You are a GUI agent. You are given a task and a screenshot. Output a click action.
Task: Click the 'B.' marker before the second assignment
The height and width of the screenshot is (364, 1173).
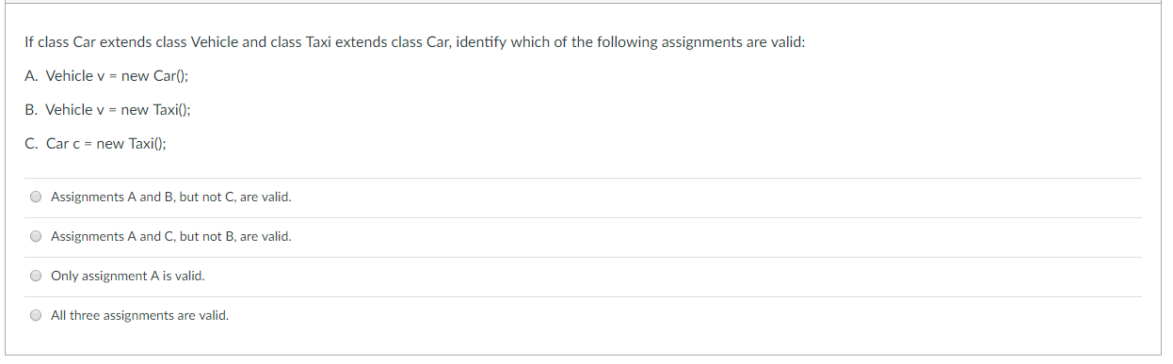coord(32,110)
